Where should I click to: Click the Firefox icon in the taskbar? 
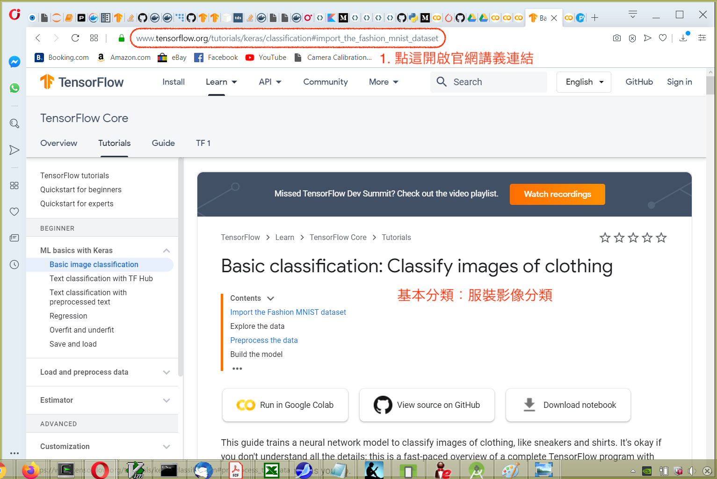point(30,470)
